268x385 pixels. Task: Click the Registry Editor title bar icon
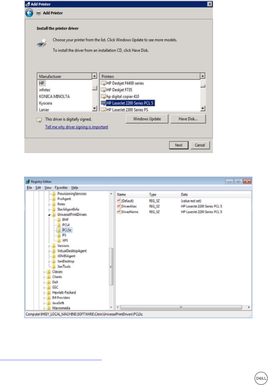pyautogui.click(x=28, y=181)
